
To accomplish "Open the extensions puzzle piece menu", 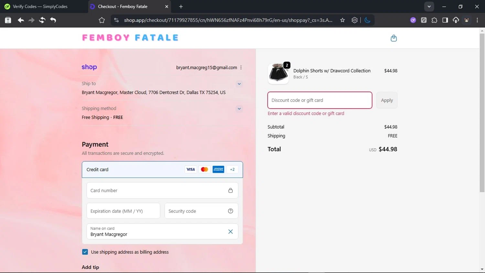I will [x=434, y=20].
